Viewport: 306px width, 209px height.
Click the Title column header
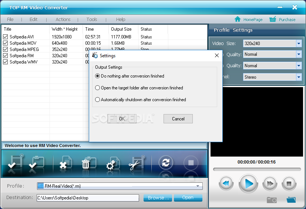(x=26, y=29)
